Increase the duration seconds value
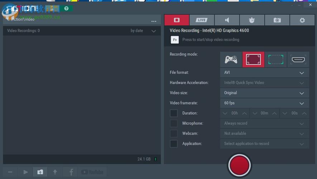The image size is (317, 179). pyautogui.click(x=304, y=113)
